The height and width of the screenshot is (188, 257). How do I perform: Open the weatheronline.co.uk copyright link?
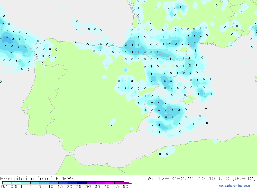coord(235,185)
